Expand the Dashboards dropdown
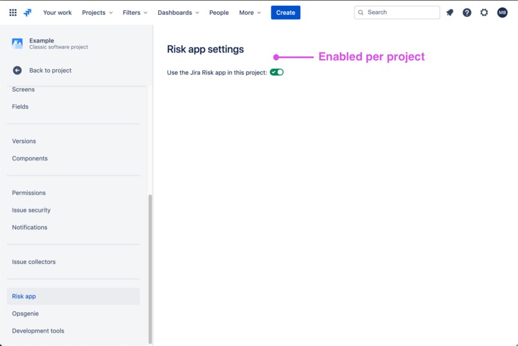The image size is (518, 346). coord(179,13)
